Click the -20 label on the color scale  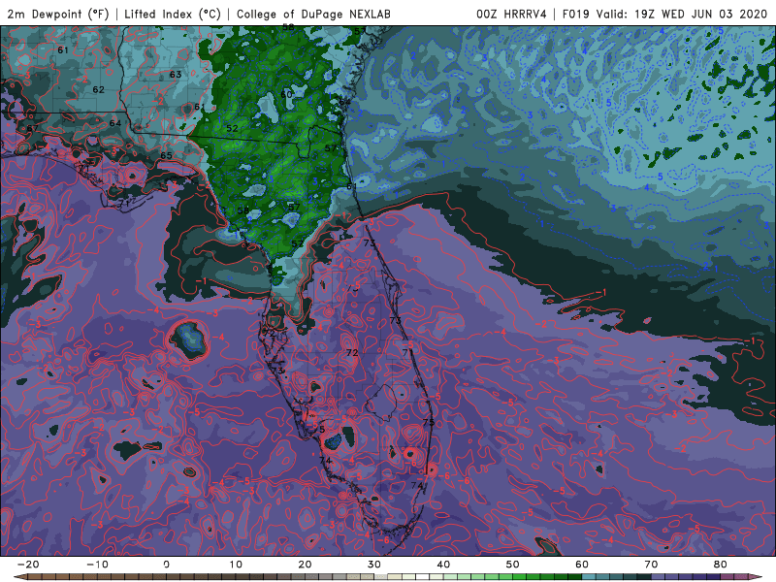click(28, 565)
